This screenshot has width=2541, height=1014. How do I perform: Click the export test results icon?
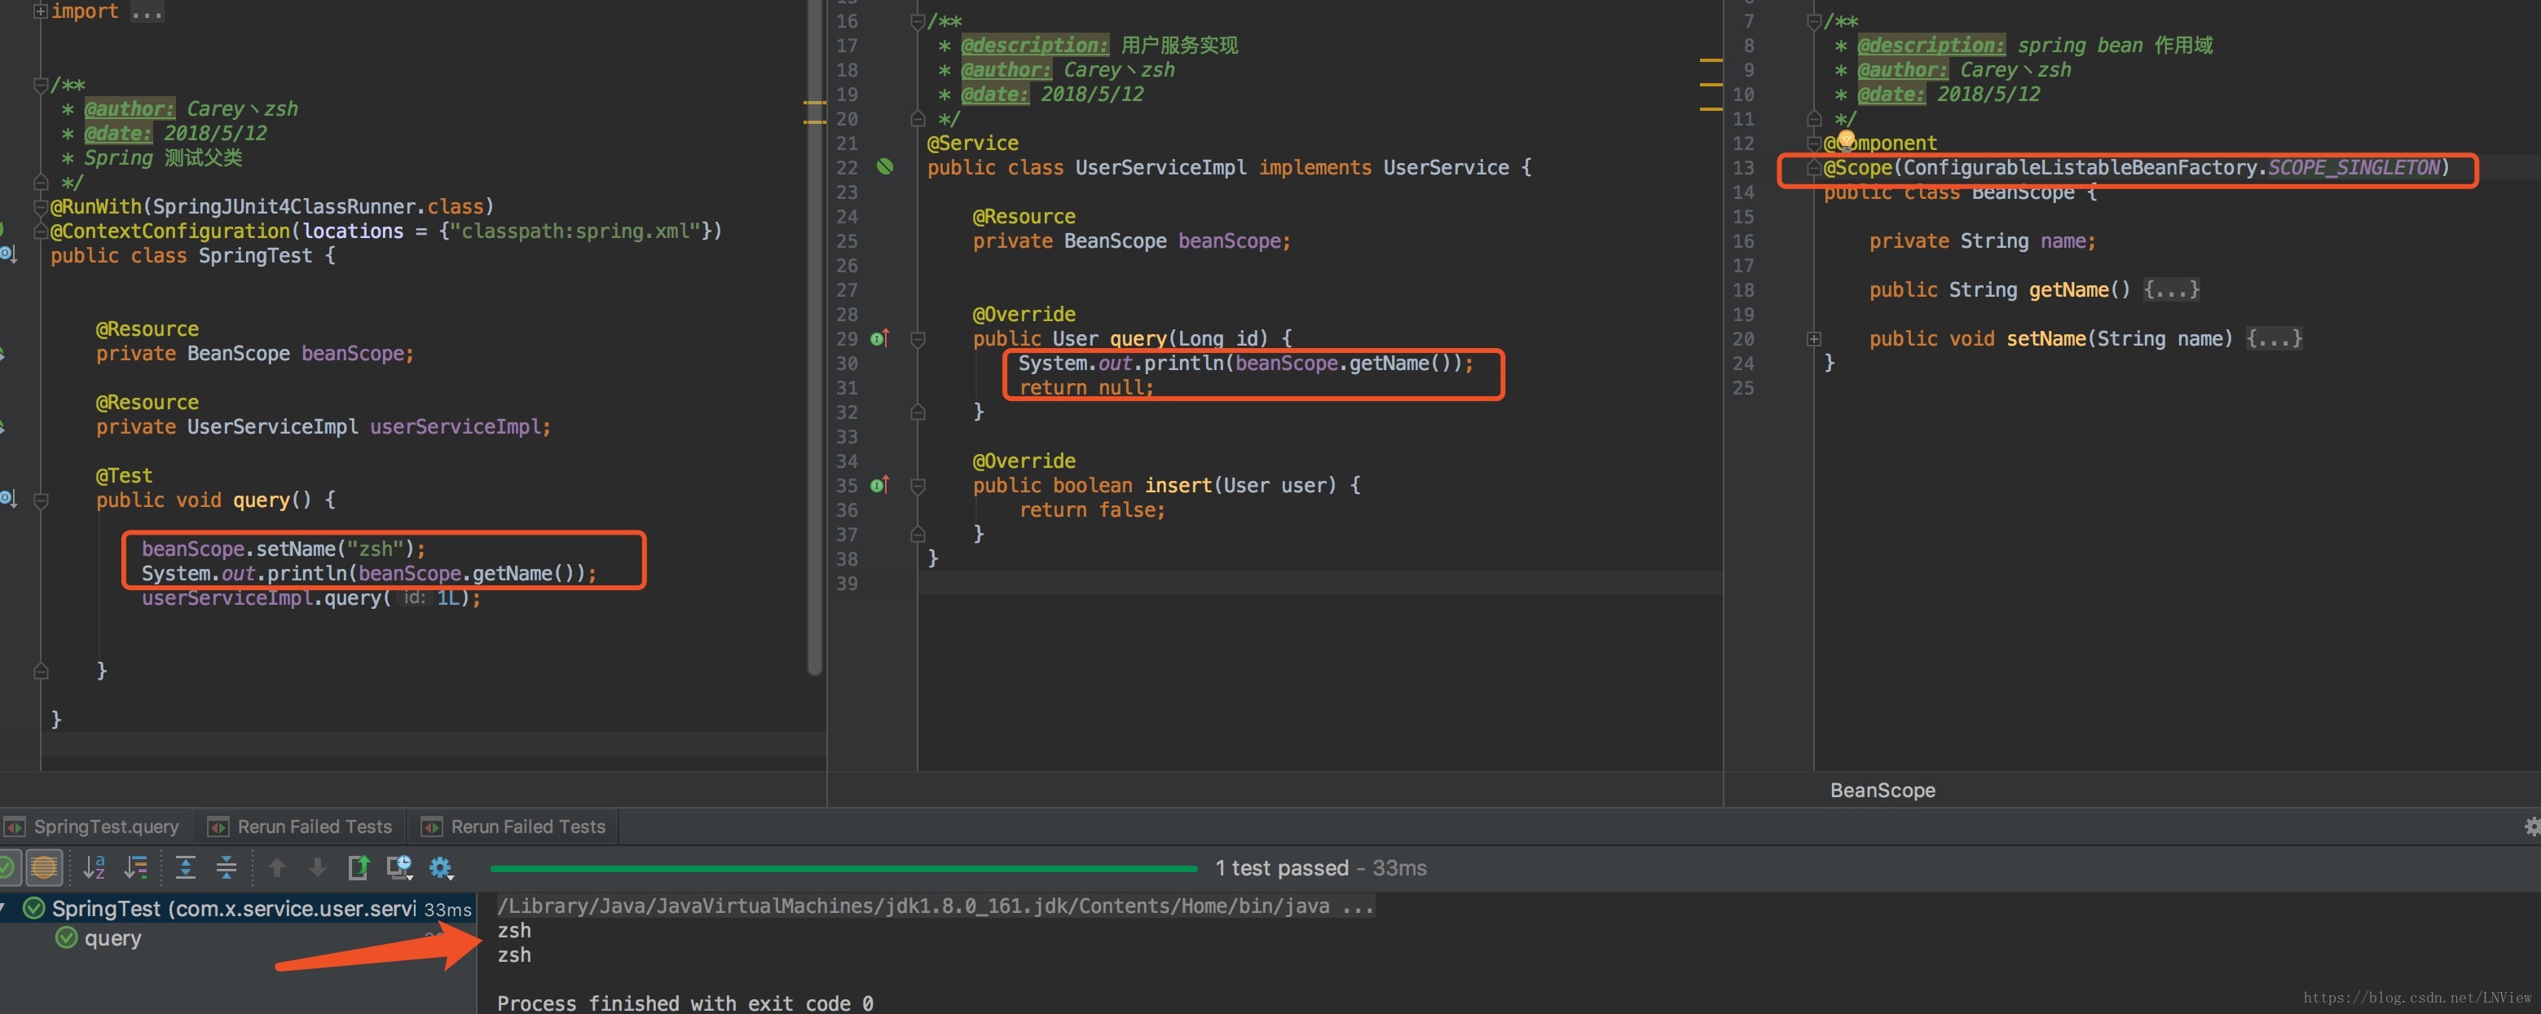tap(358, 868)
